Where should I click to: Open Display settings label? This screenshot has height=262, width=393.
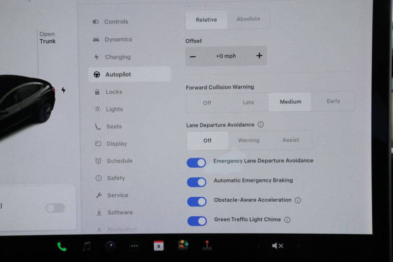coord(117,144)
